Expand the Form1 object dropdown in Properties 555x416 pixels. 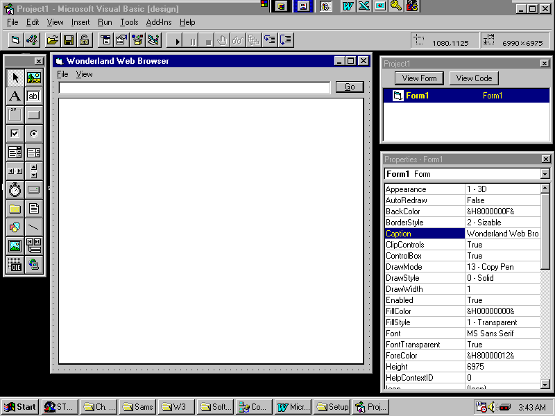[x=545, y=174]
